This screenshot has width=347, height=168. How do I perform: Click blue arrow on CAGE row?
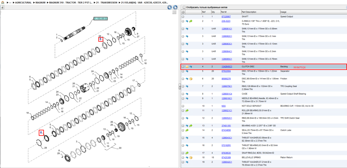click(x=187, y=94)
